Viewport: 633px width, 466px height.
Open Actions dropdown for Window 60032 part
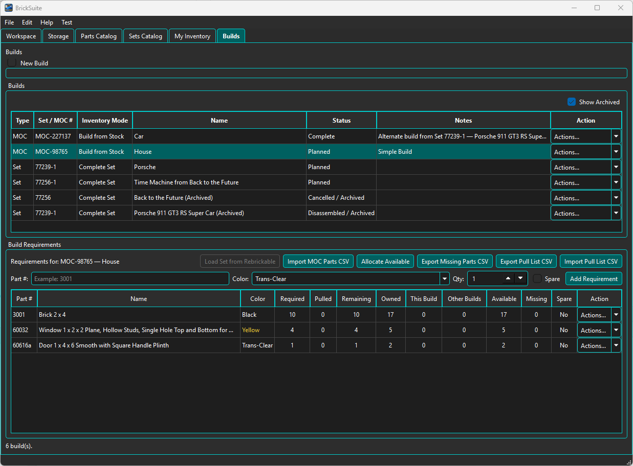616,330
